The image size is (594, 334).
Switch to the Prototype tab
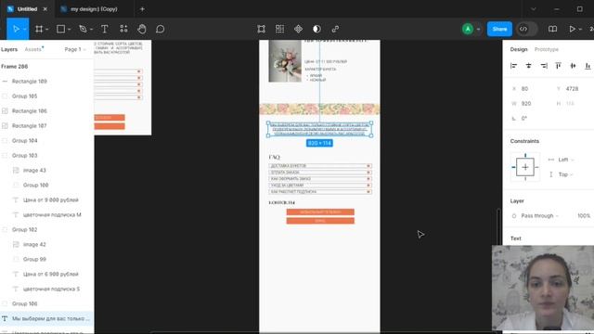click(x=547, y=49)
